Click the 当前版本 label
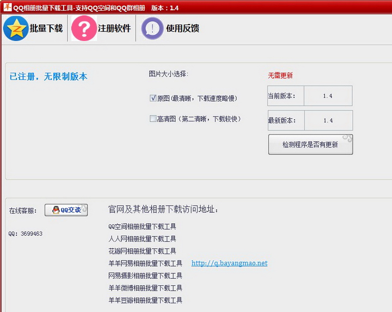392x312 pixels. [x=281, y=96]
